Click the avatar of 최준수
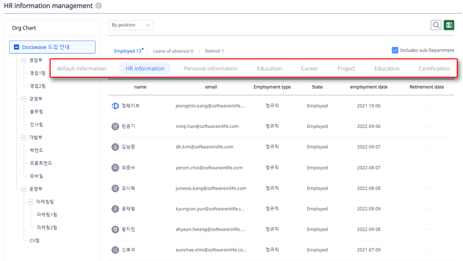The height and width of the screenshot is (261, 463). click(x=115, y=168)
